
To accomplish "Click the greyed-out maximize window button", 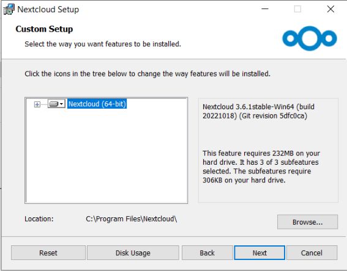I will click(x=297, y=9).
